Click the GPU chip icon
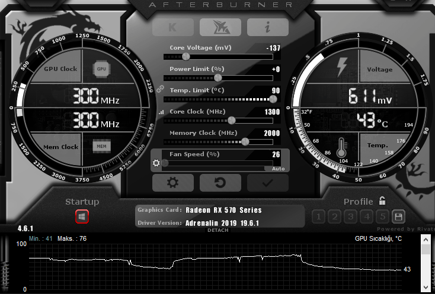The height and width of the screenshot is (294, 435). (101, 69)
